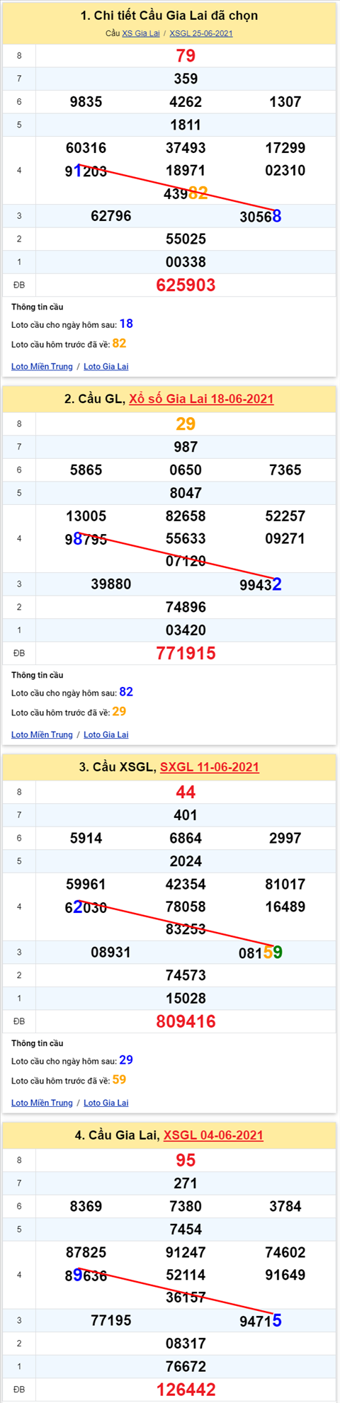Viewport: 340px width, 1403px height.
Task: Open XSGL 04-06-2021 heading link
Action: [x=213, y=1135]
